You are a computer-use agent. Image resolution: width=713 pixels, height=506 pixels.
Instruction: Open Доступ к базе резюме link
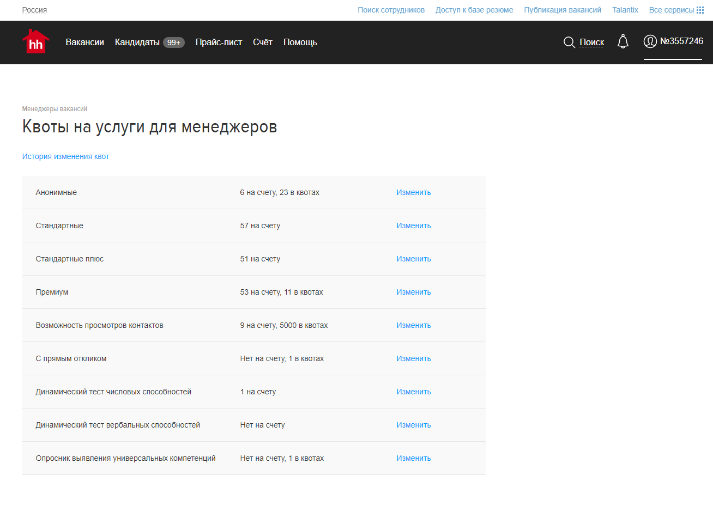(474, 10)
